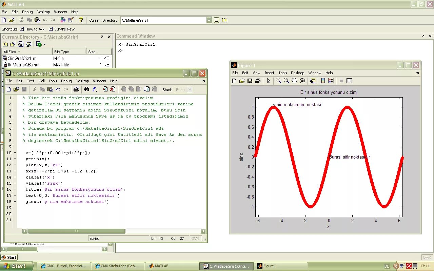Sort by the File Type column header
Image resolution: width=434 pixels, height=271 pixels.
click(x=69, y=52)
